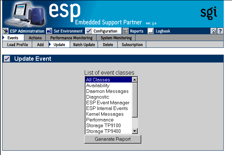The image size is (232, 155).
Task: Click the Reports table icon
Action: coord(125,31)
